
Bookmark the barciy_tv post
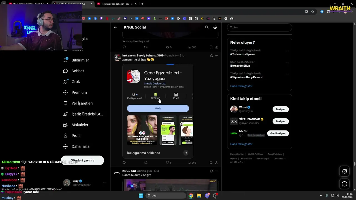(x=211, y=162)
